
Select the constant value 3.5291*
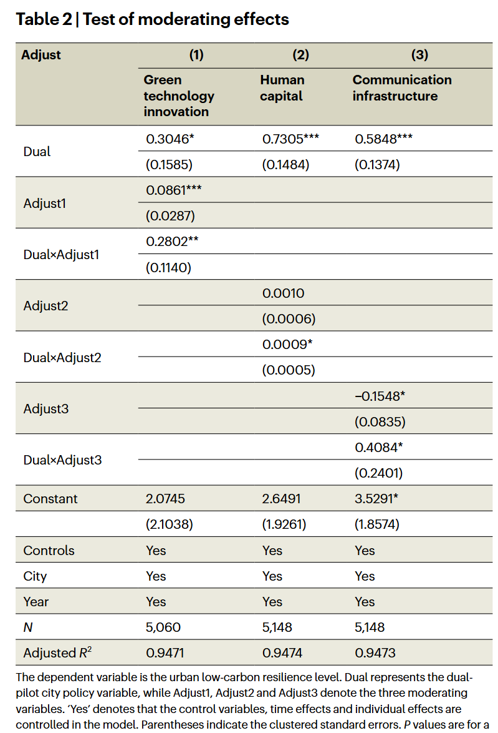(380, 499)
